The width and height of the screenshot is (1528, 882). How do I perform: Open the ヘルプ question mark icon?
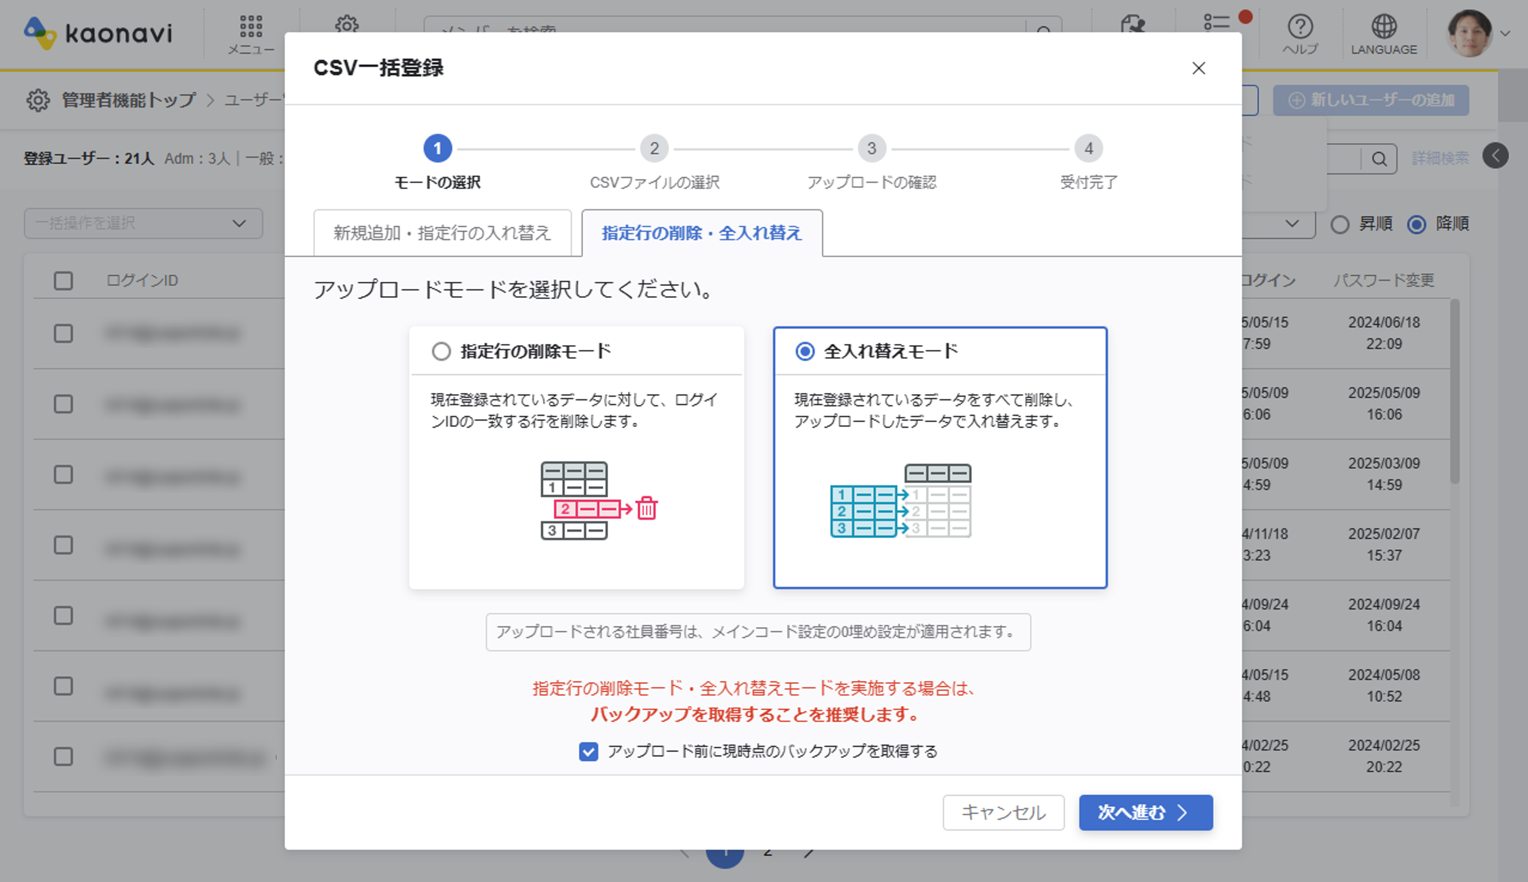click(1300, 27)
